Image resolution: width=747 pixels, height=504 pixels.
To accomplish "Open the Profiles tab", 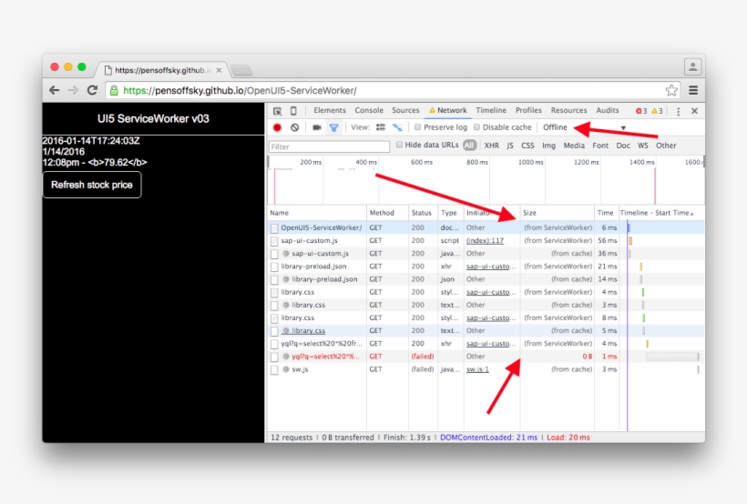I will pos(528,110).
